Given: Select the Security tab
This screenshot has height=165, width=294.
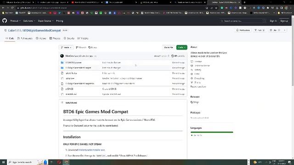Looking at the screenshot, I should (69, 38).
